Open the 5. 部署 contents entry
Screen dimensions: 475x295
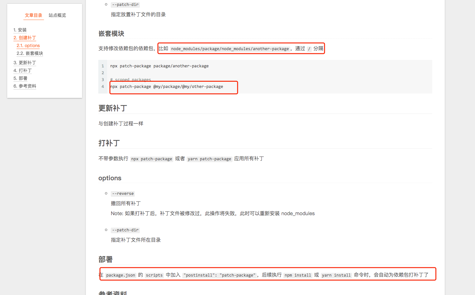point(20,78)
